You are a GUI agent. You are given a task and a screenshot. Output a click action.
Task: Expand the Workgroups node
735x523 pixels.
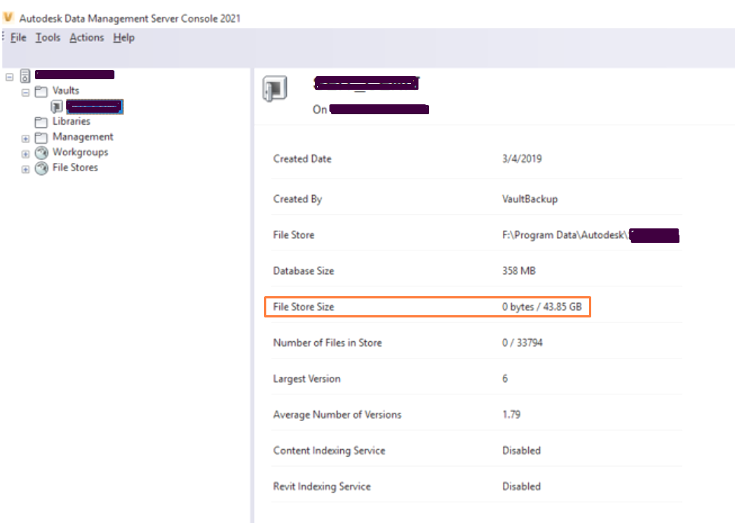(25, 154)
